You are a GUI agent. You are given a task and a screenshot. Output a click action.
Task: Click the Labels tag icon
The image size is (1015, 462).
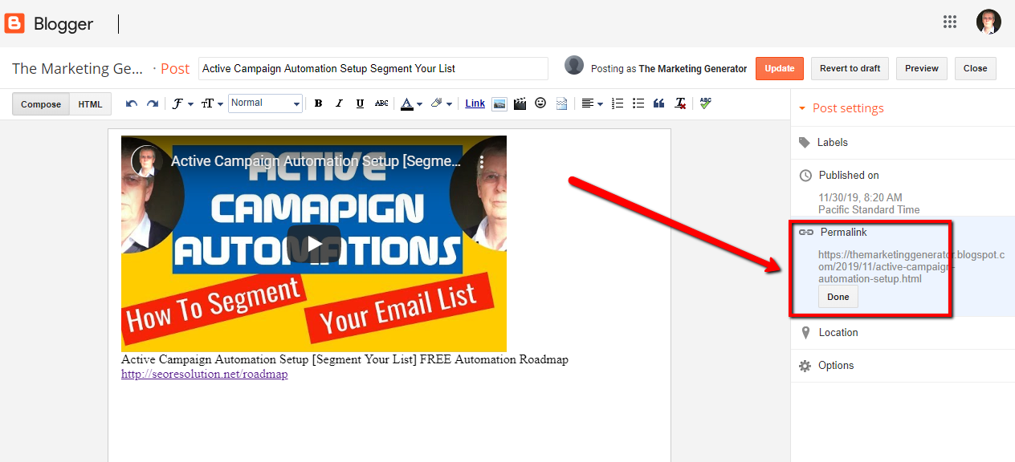pyautogui.click(x=805, y=143)
